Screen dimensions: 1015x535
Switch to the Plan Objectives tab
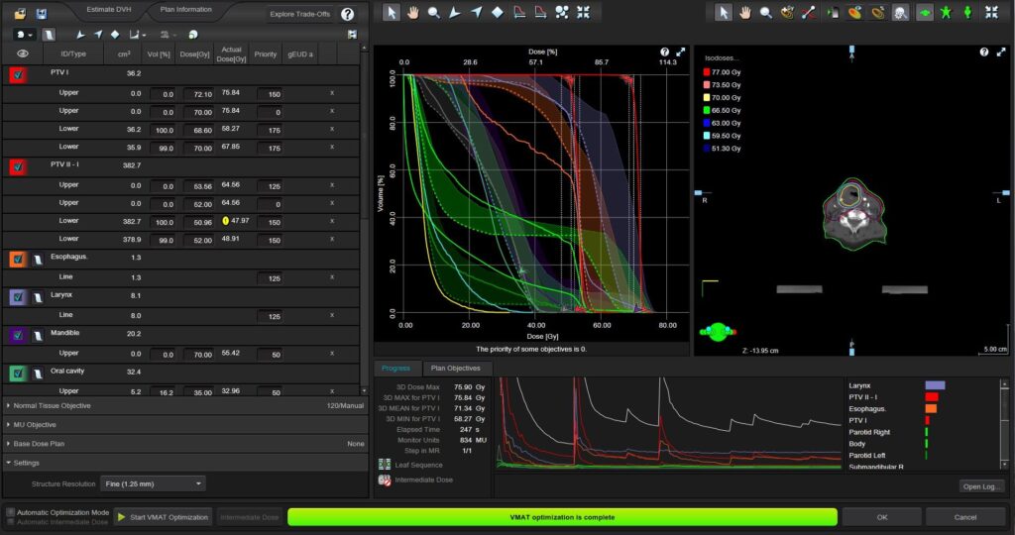[457, 368]
